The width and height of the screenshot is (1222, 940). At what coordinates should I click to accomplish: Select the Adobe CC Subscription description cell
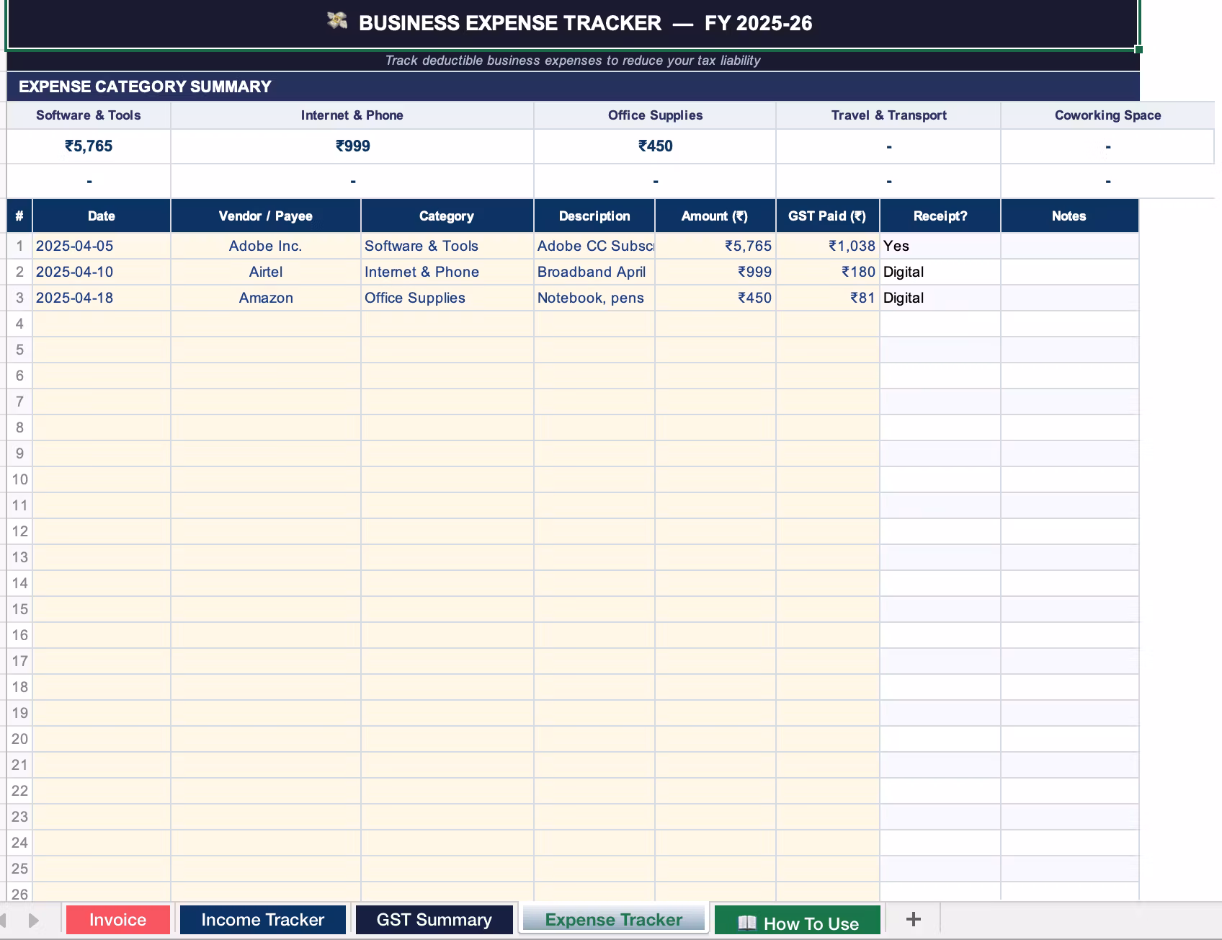[x=594, y=246]
